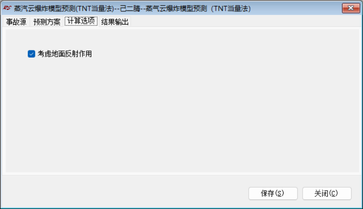Click the 考虑地面反射作用 label text

click(x=64, y=54)
